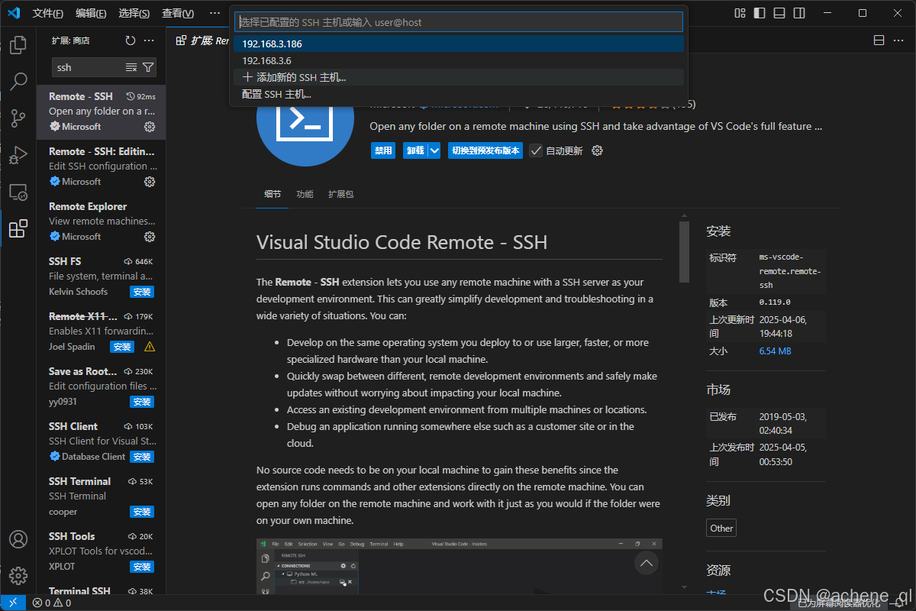
Task: Switch to the Extension Pack (扩展包) tab
Action: tap(340, 194)
